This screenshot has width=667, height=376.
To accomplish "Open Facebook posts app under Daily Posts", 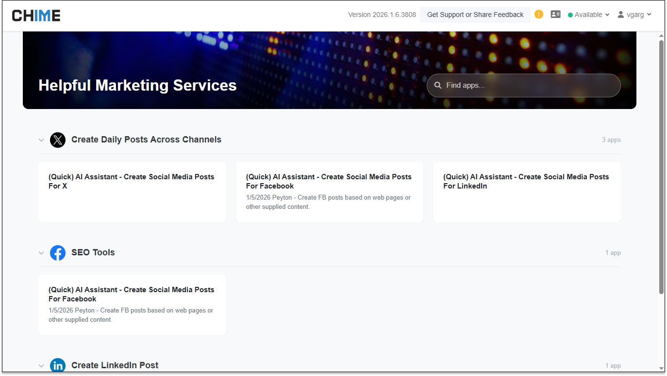I will (x=329, y=192).
